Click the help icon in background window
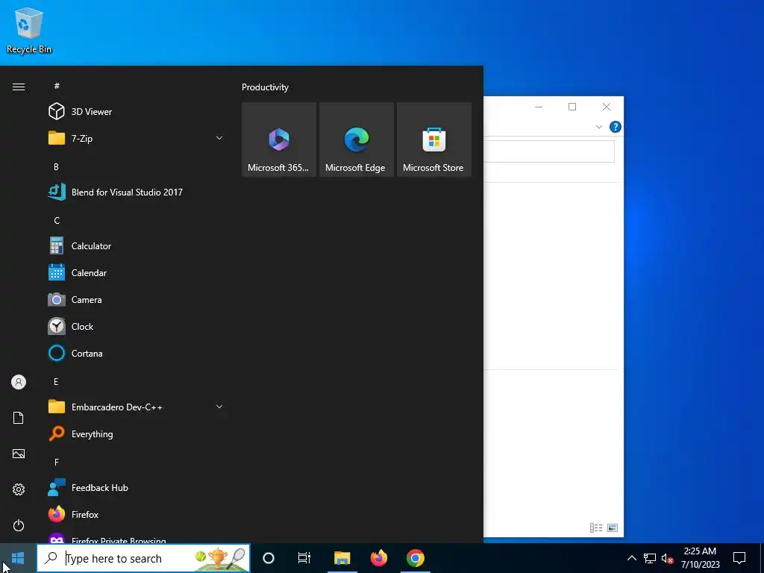 click(615, 127)
